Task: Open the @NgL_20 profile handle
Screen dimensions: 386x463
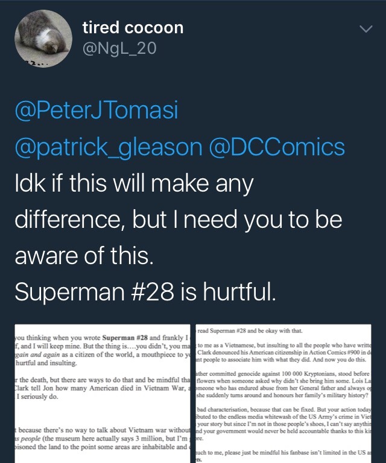Action: (x=119, y=48)
